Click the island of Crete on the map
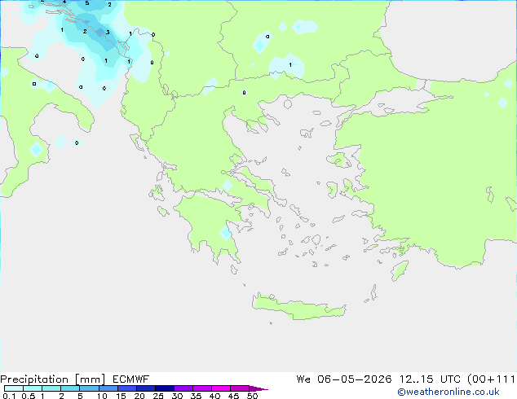 point(299,307)
